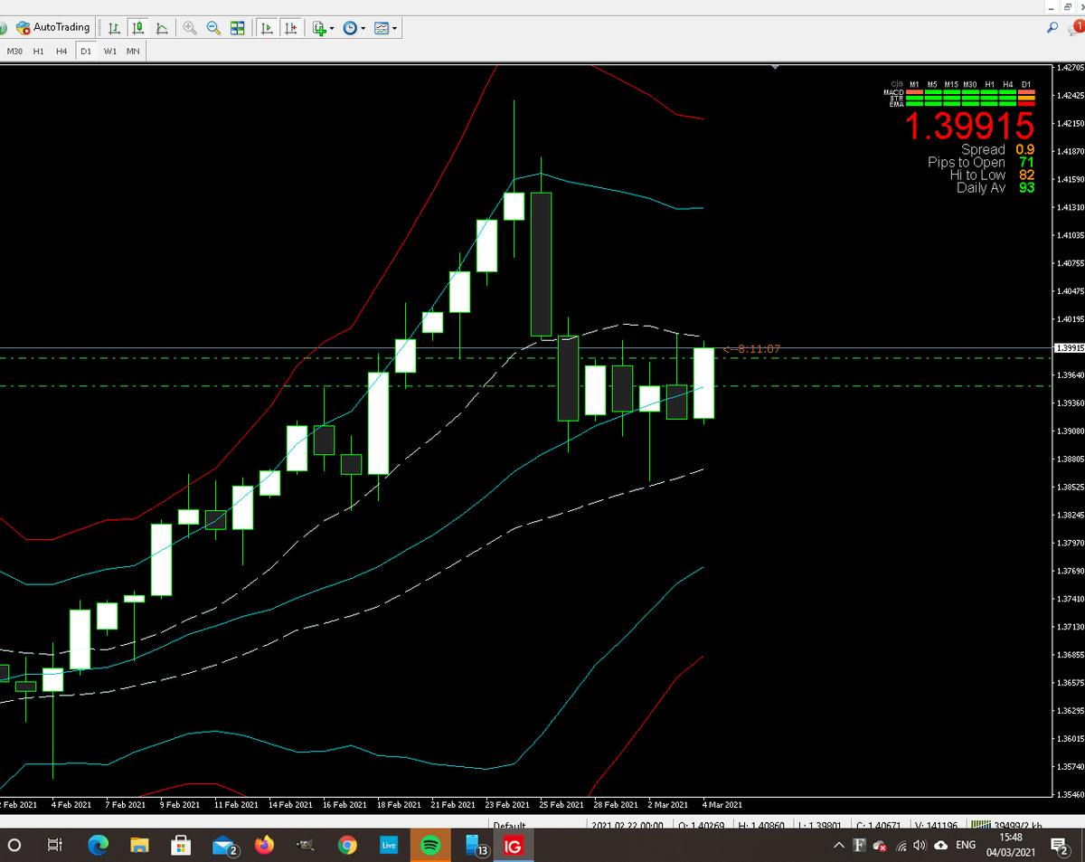Open Spotify from taskbar

click(430, 846)
